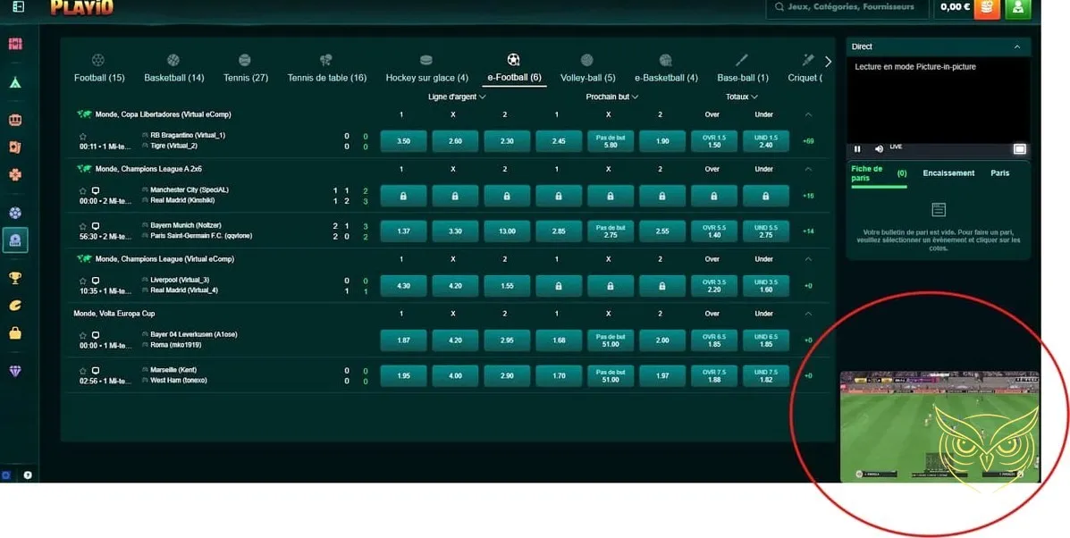Screen dimensions: 1070x538
Task: Toggle the sidebar menu icon beside the logo
Action: click(18, 7)
